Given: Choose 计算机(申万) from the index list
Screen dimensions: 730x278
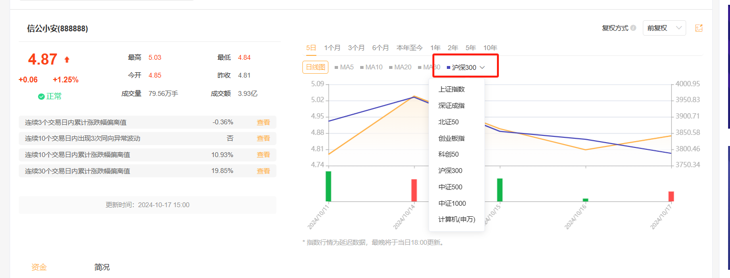Looking at the screenshot, I should (456, 219).
